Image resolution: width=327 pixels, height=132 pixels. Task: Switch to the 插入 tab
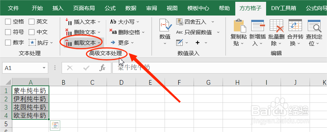tap(58, 8)
